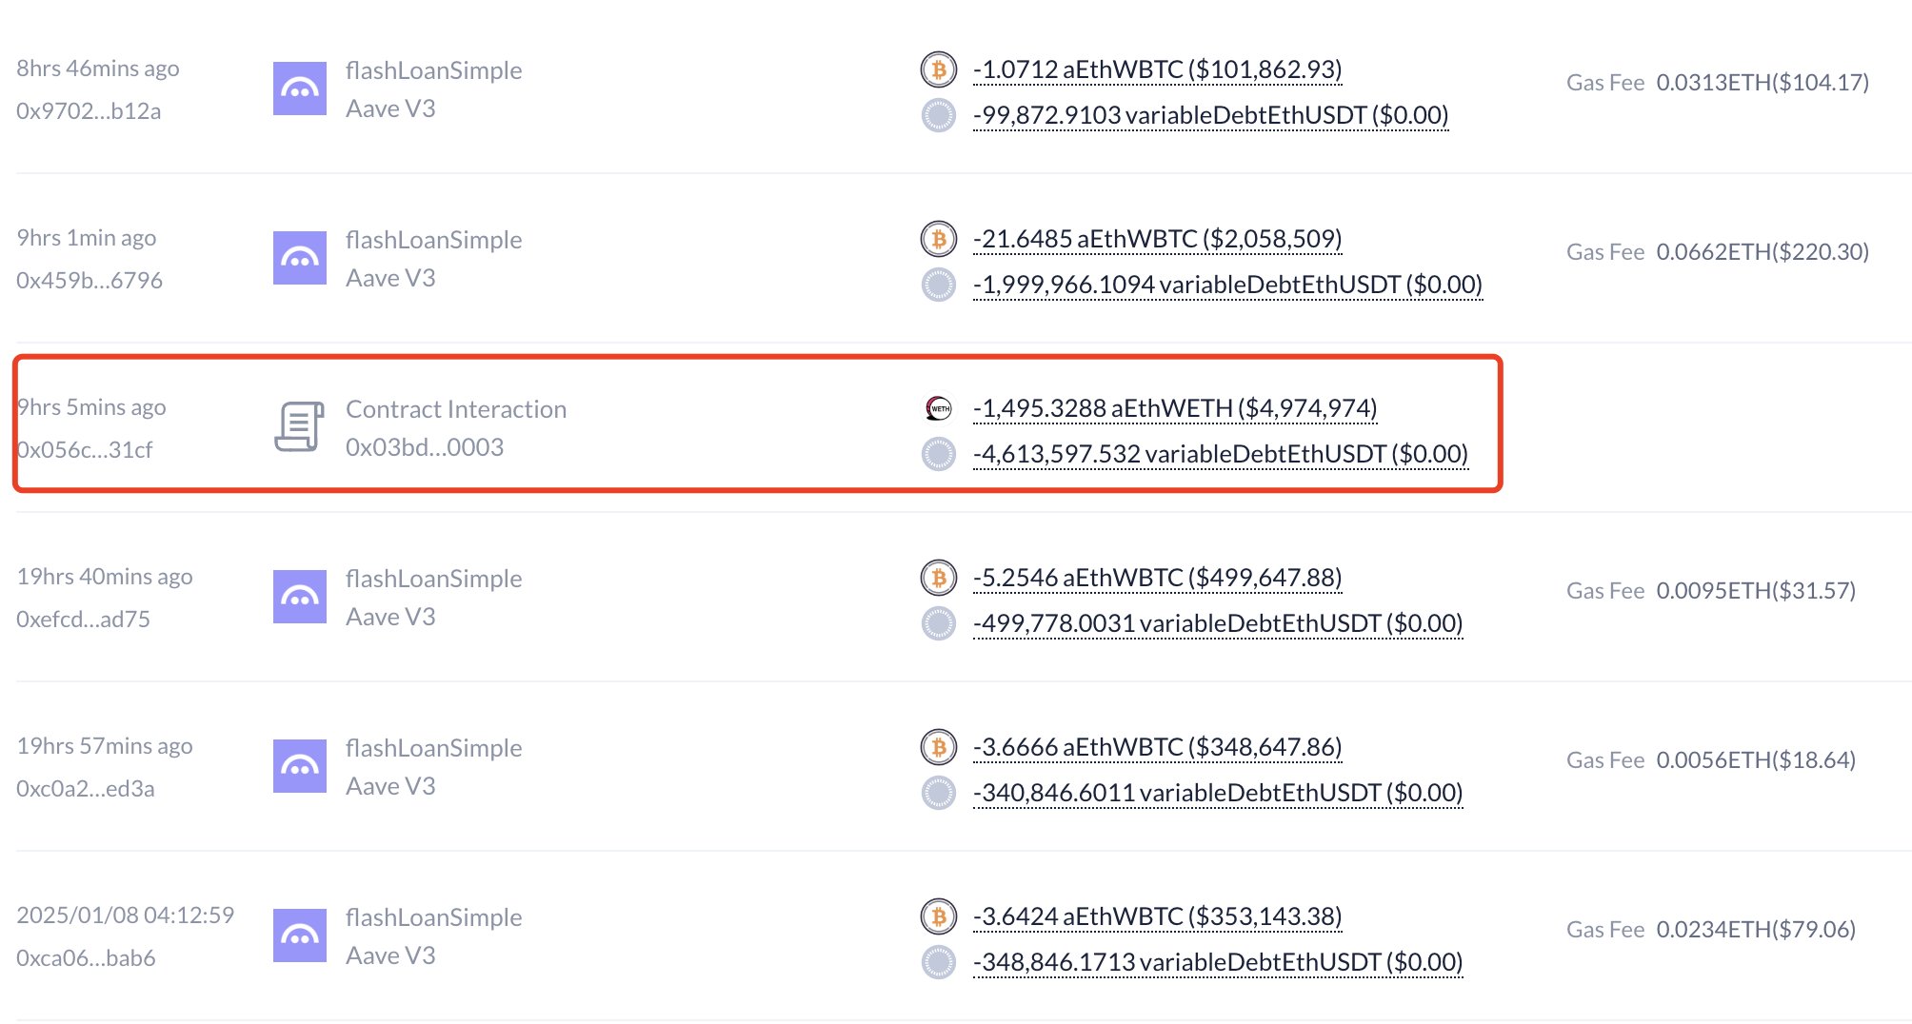Click the WETH token icon next to -1,495.3288 aEthWETH
The image size is (1912, 1024).
pos(938,408)
